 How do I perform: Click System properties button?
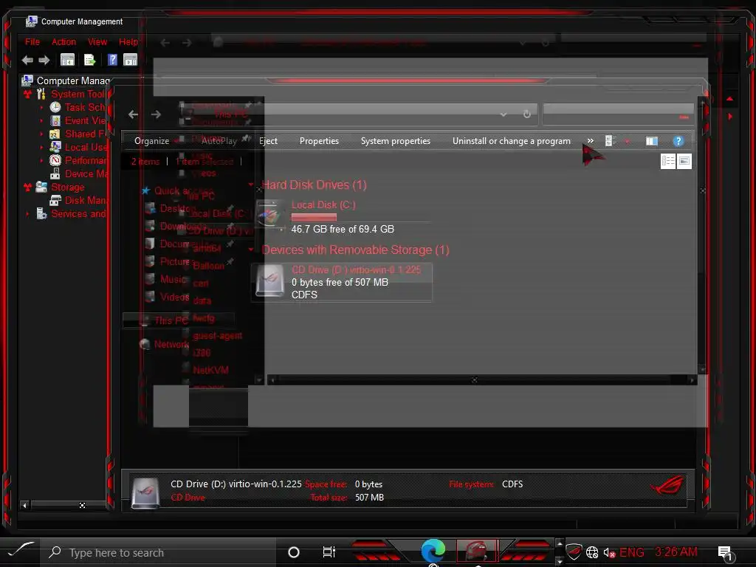(x=396, y=141)
